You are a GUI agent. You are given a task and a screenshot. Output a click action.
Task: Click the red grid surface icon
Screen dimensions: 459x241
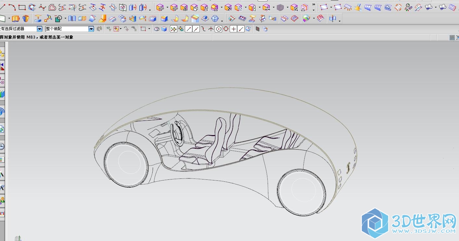click(321, 18)
